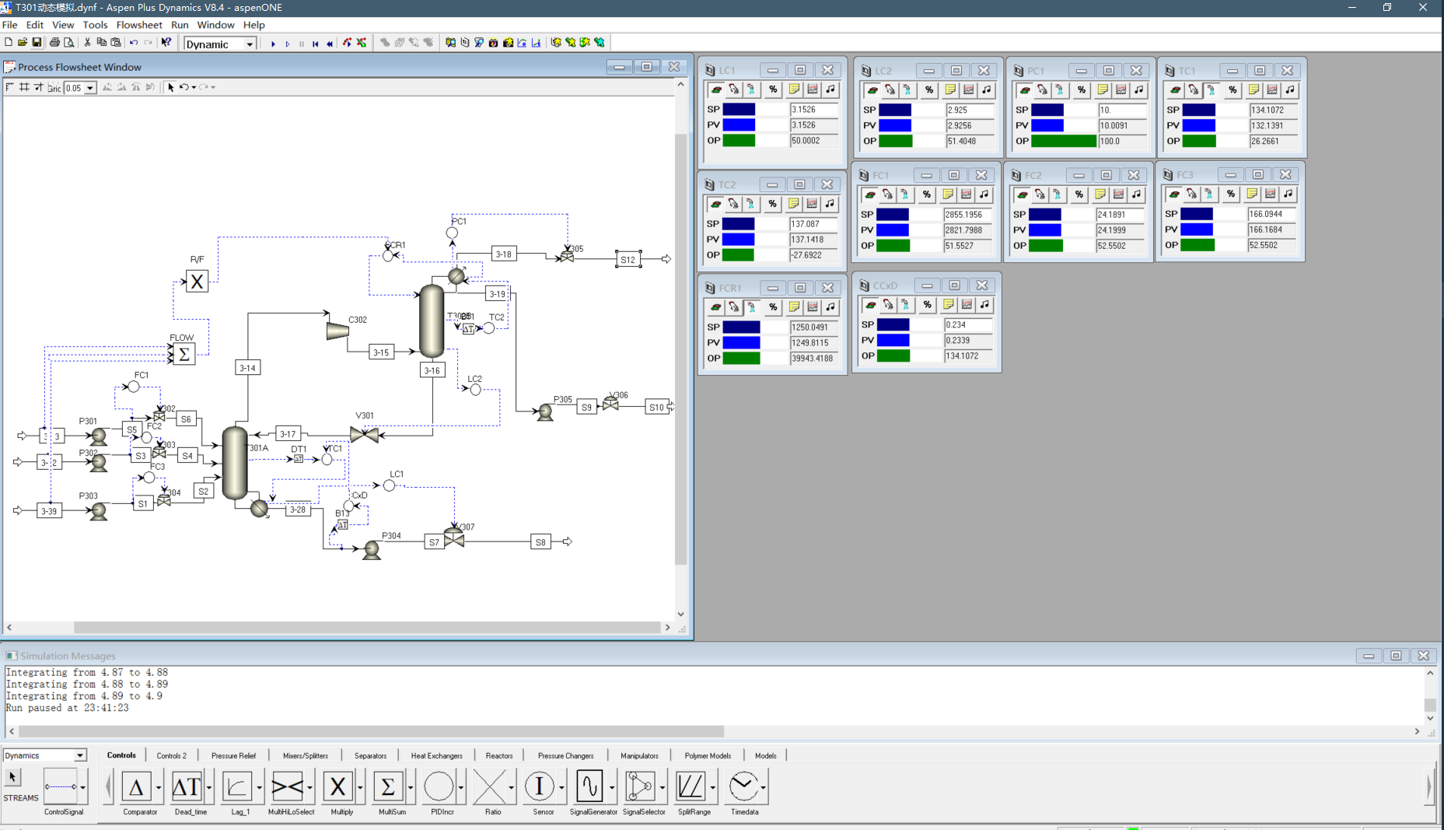
Task: Toggle percent display on TC1 faceplate
Action: pos(1232,90)
